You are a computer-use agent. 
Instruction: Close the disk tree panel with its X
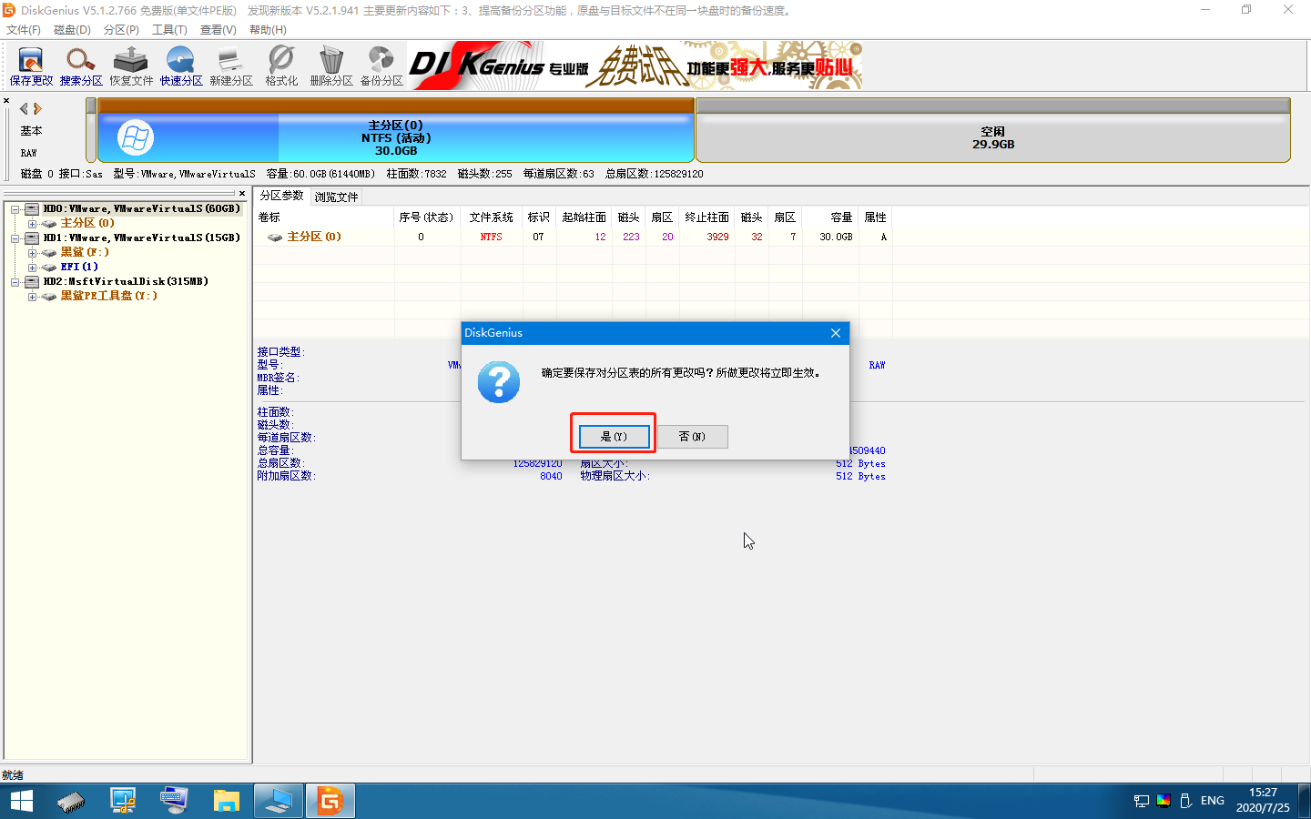[x=242, y=193]
